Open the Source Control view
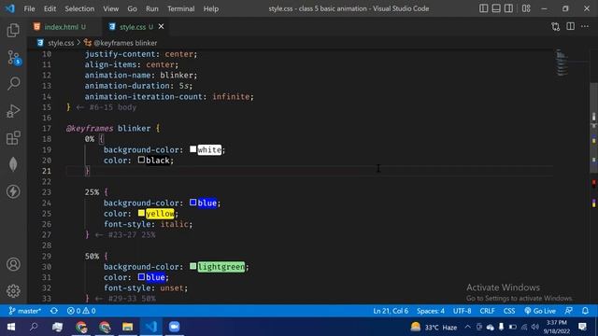This screenshot has height=336, width=598. (13, 58)
